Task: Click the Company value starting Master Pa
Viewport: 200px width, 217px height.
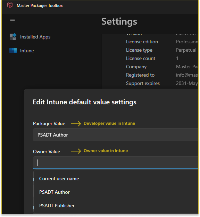Action: [x=187, y=67]
